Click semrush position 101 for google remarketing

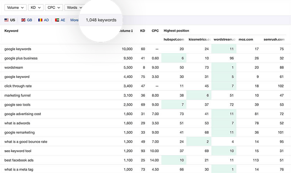[x=281, y=132]
